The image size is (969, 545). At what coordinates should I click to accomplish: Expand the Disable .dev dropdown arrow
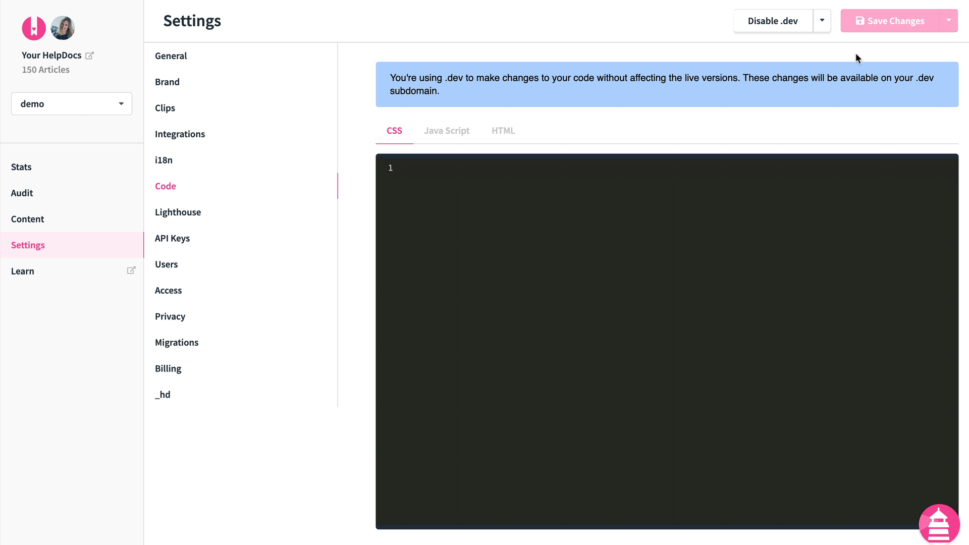pyautogui.click(x=822, y=21)
